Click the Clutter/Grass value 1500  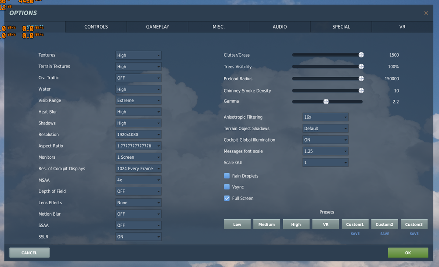(394, 55)
